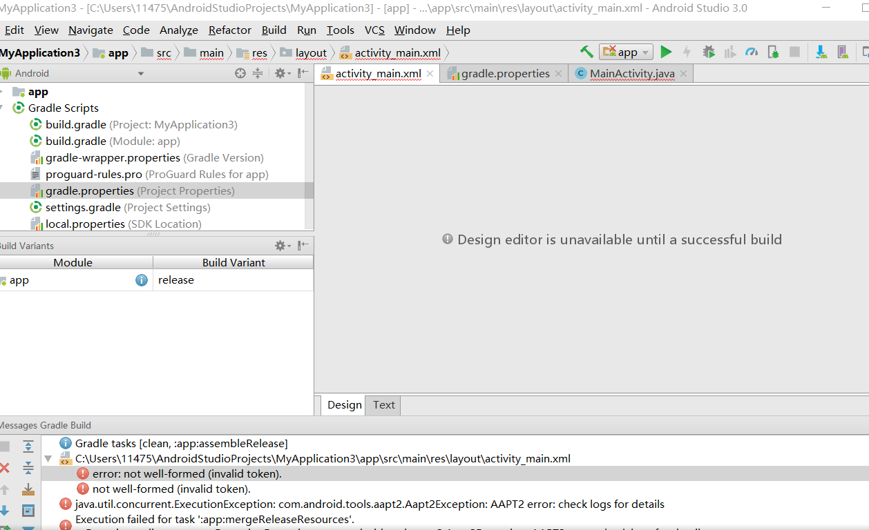869x530 pixels.
Task: Click MyApplication3 breadcrumb
Action: click(40, 52)
